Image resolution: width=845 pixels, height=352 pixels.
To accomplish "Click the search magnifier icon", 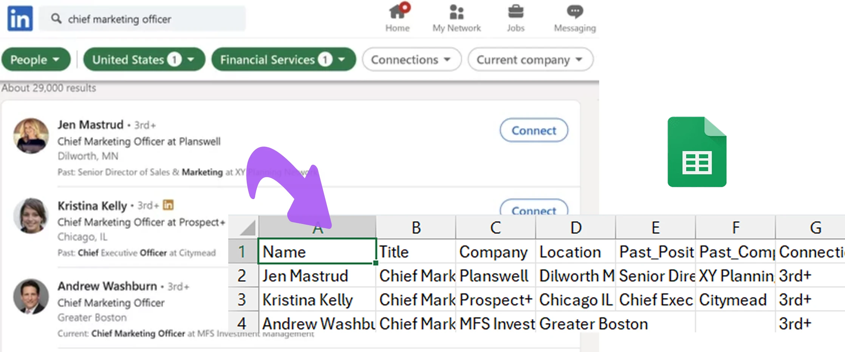I will 56,19.
